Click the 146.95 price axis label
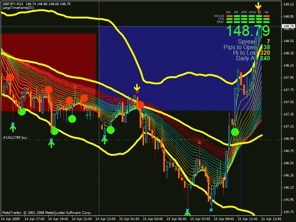 pyautogui.click(x=288, y=139)
